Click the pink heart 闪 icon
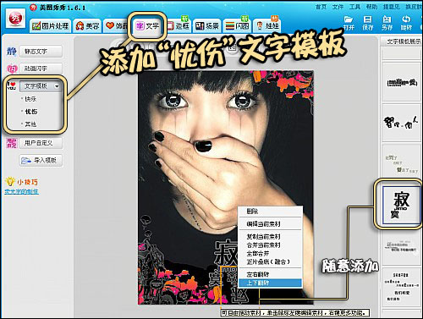Viewport: 423px width, 319px height. 12,69
